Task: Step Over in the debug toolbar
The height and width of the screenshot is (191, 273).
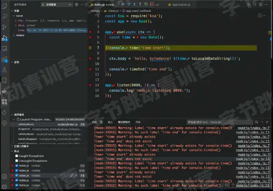Action: click(x=129, y=4)
